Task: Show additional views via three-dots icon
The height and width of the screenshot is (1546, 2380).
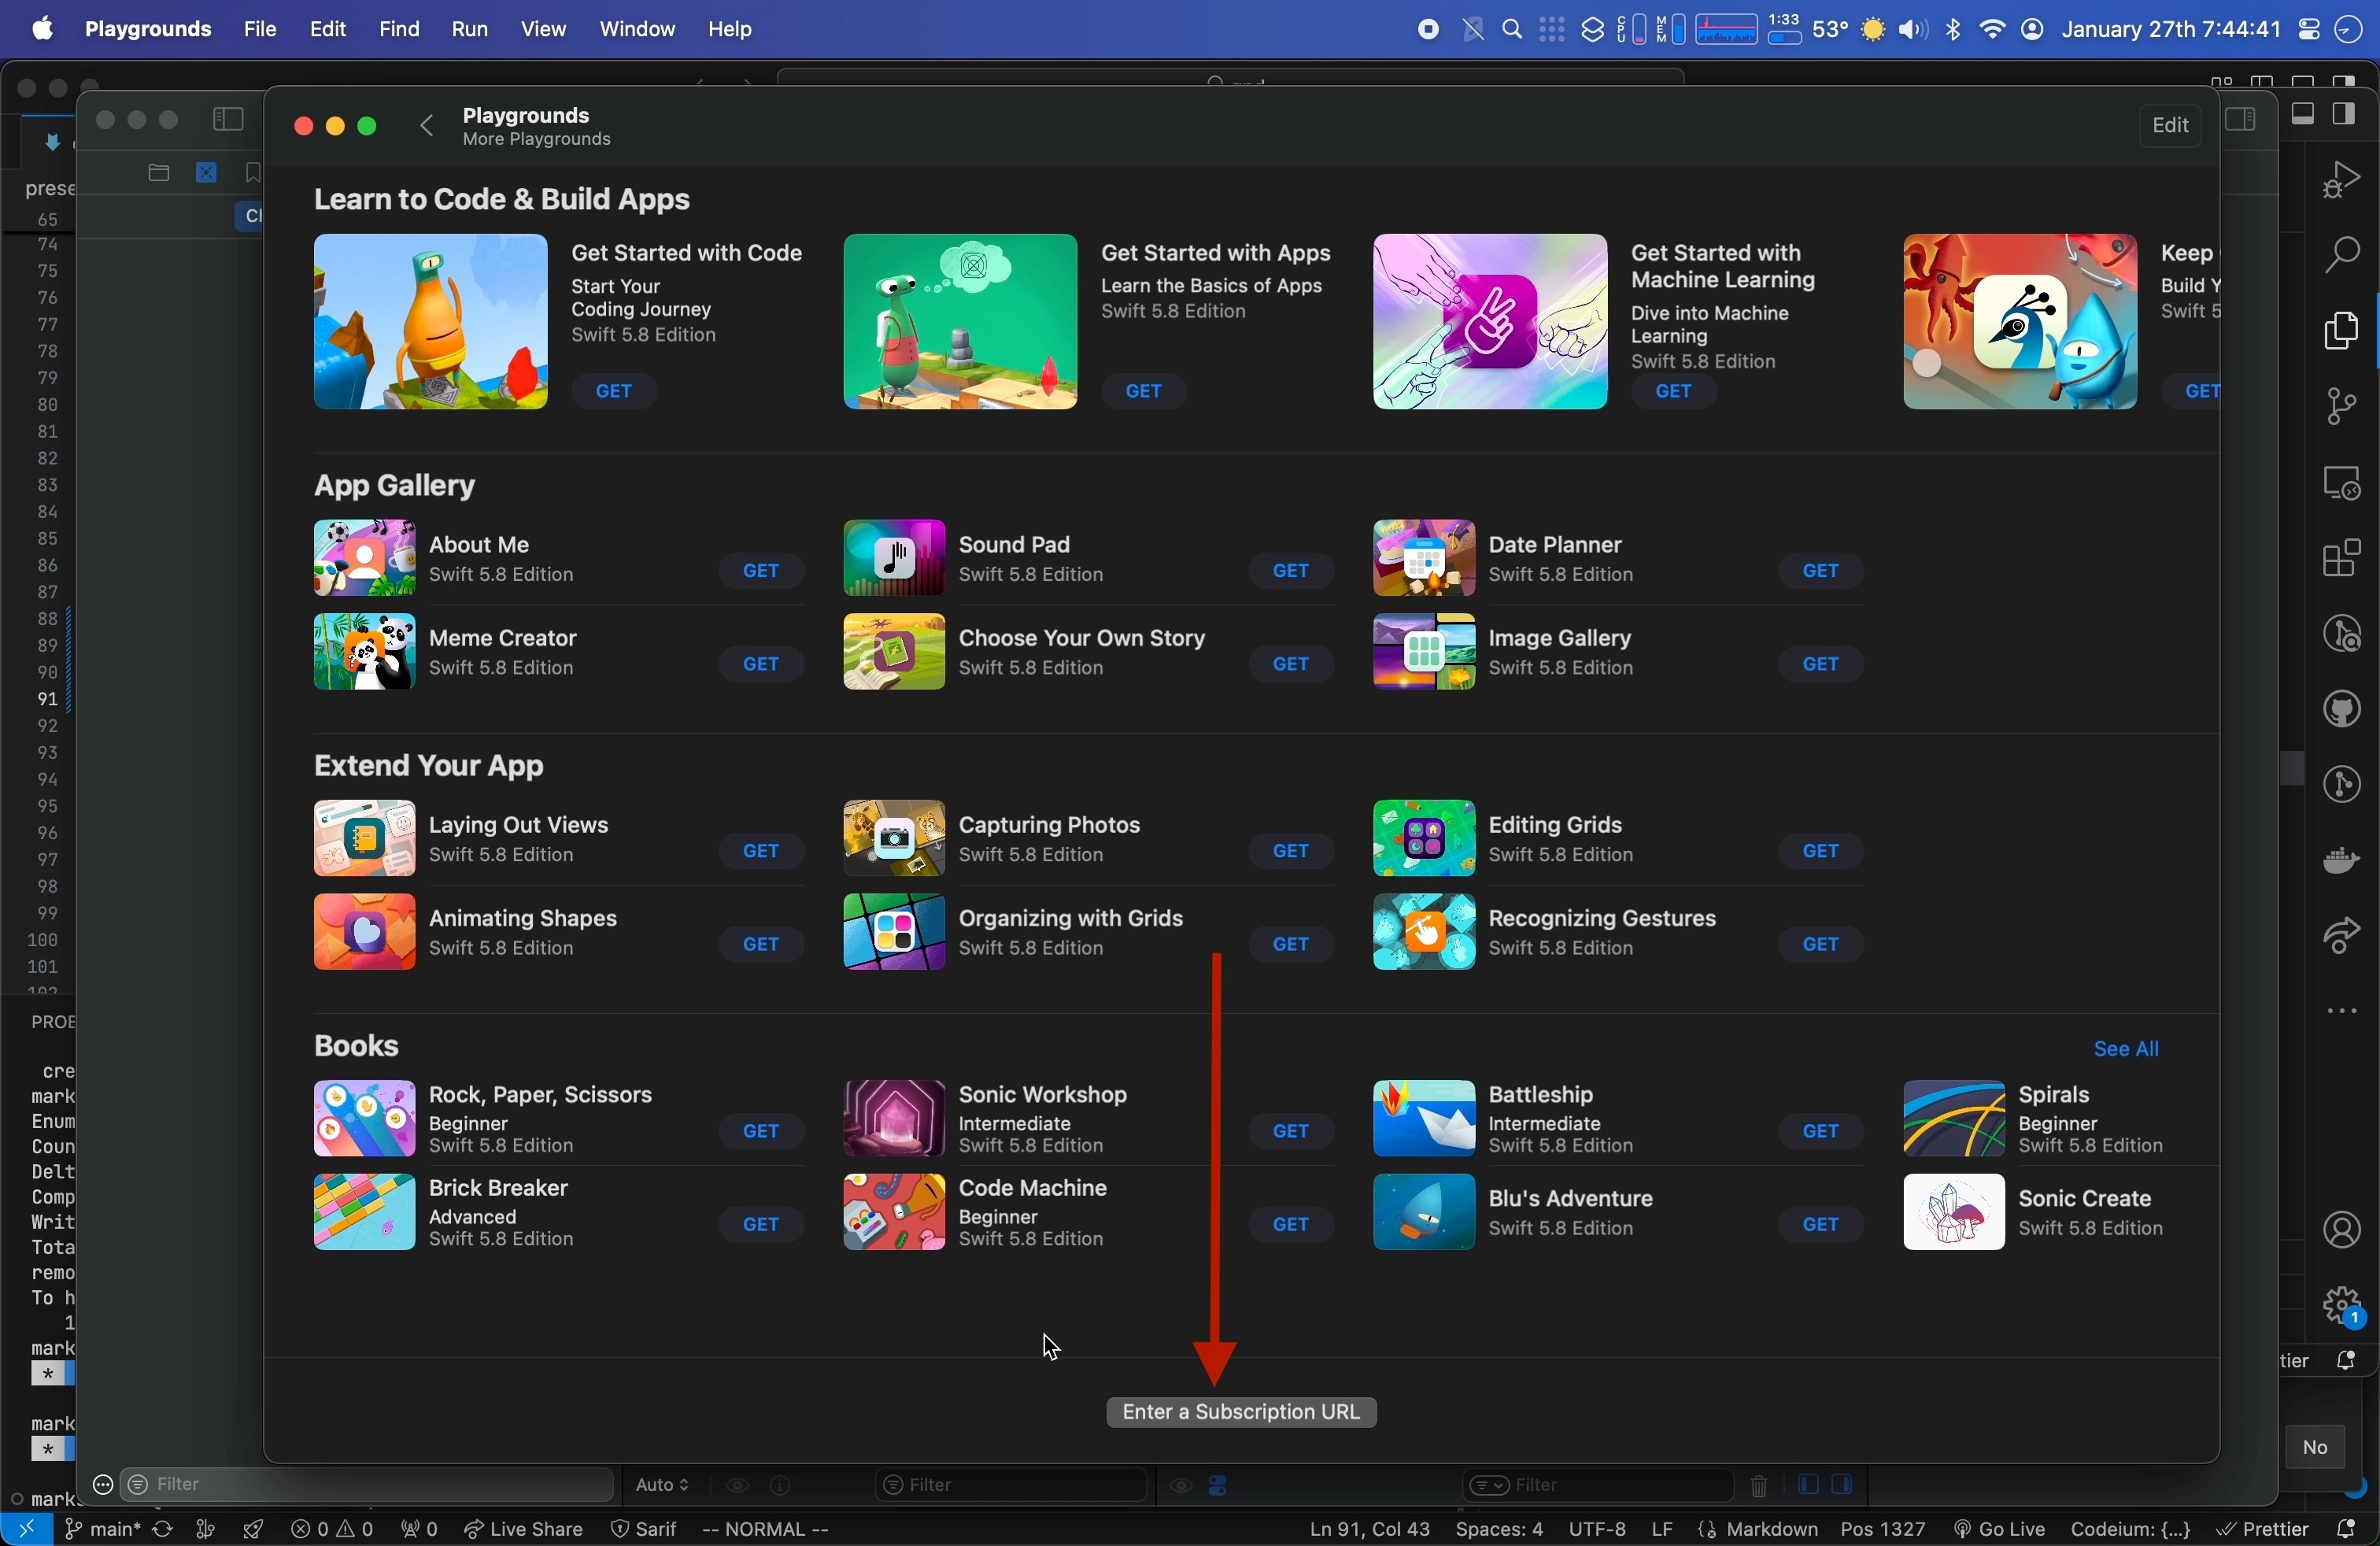Action: pos(2342,1012)
